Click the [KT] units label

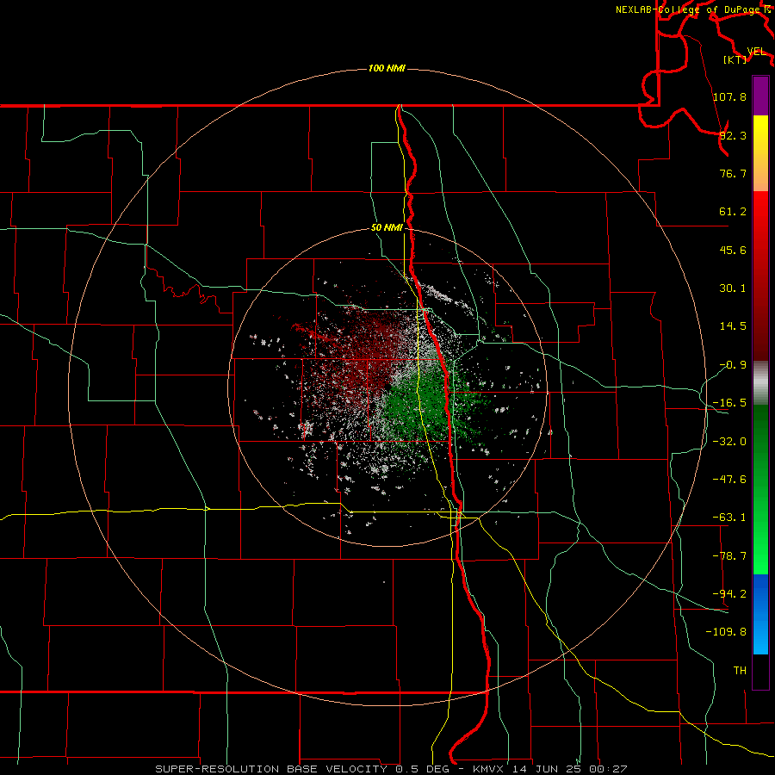tap(735, 59)
